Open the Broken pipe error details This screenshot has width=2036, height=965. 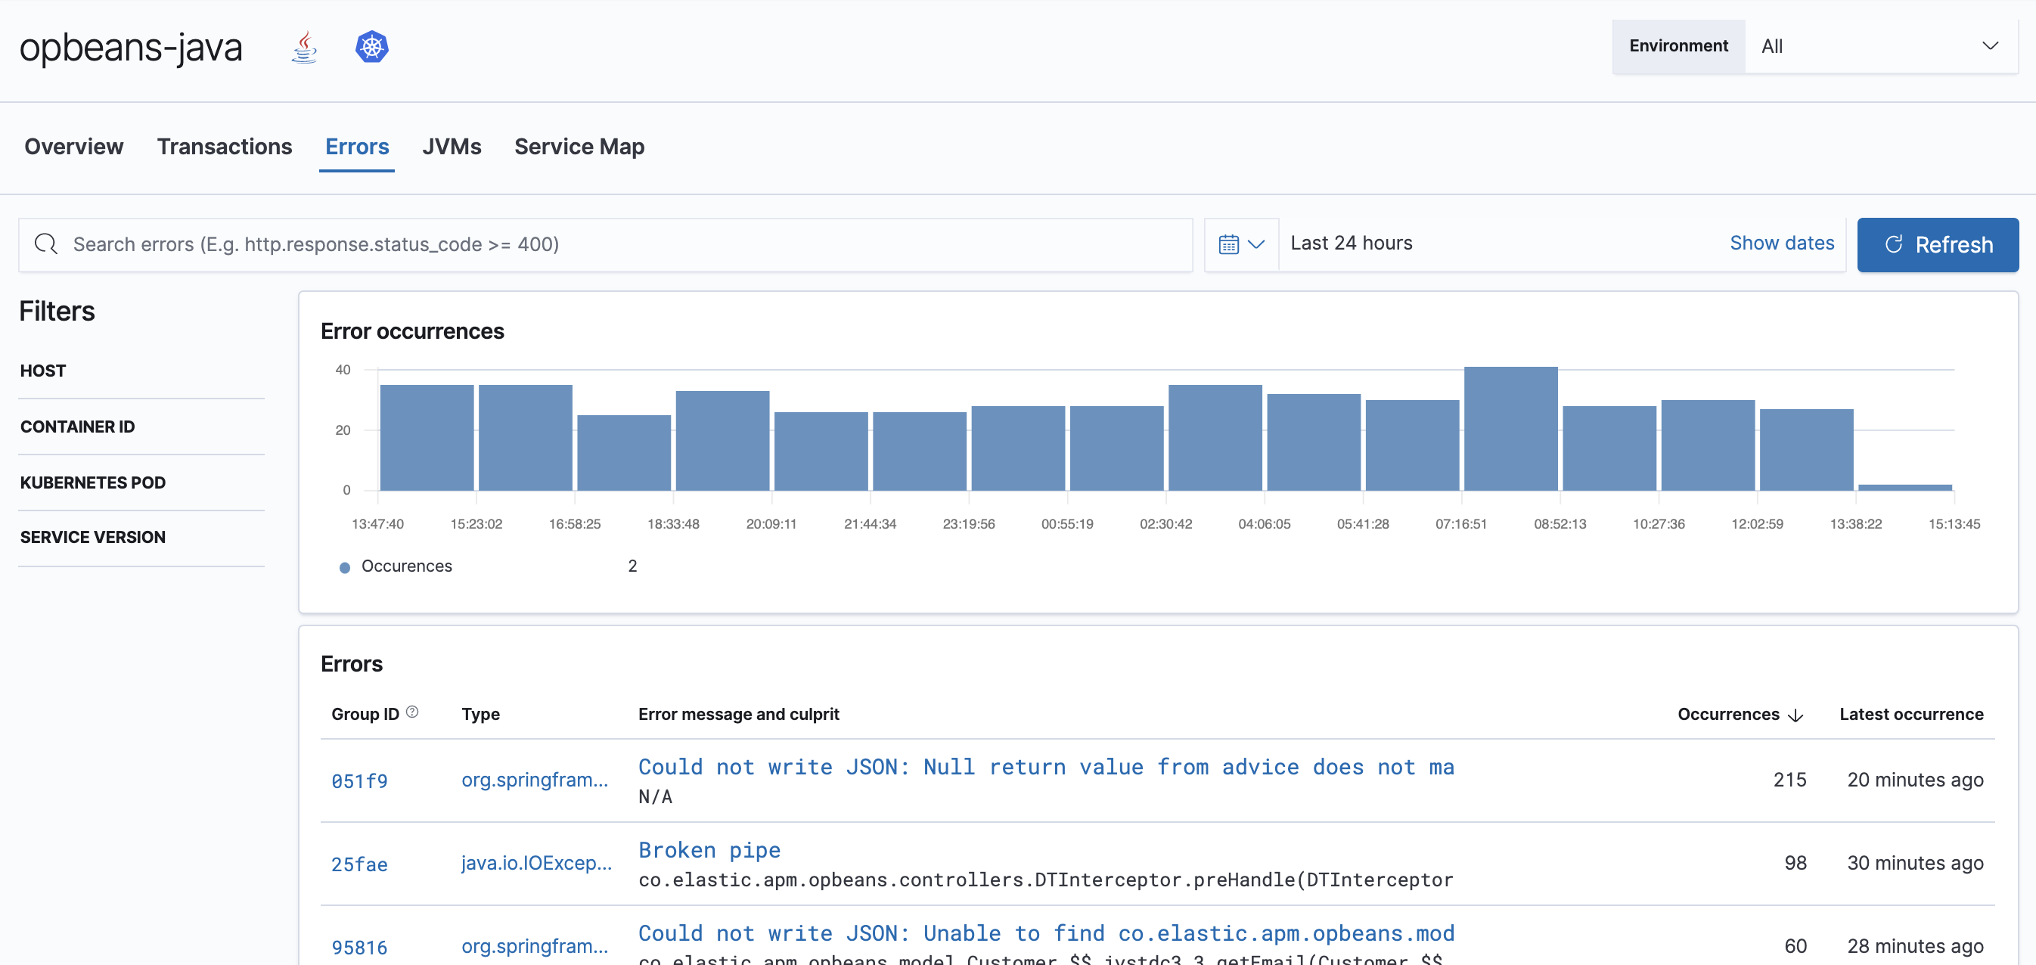point(709,849)
